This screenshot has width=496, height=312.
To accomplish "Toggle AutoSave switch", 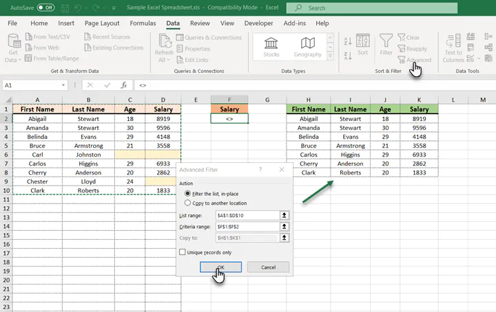I will (45, 8).
